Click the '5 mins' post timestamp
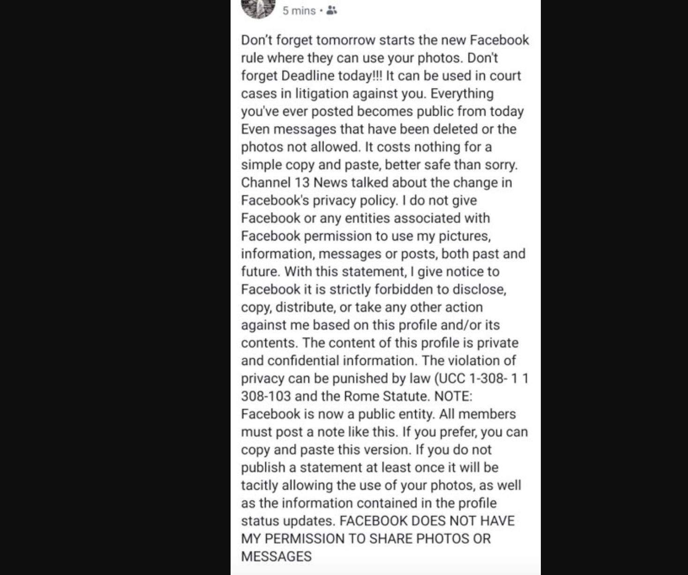 click(299, 11)
